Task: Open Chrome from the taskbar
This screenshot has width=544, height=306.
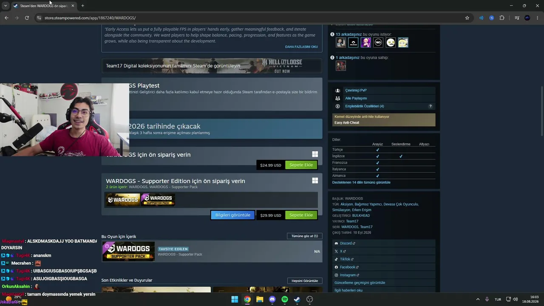Action: [x=247, y=299]
